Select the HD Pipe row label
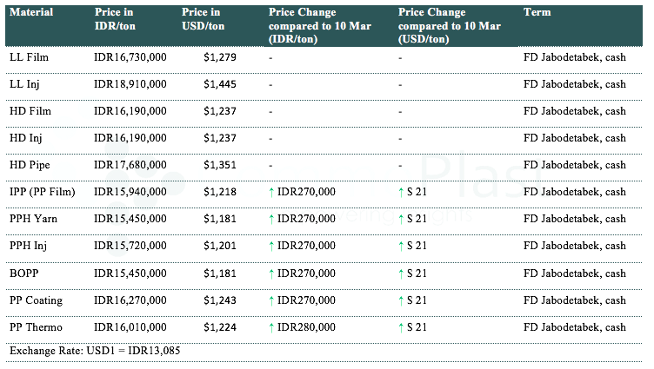The height and width of the screenshot is (369, 654). click(x=30, y=165)
